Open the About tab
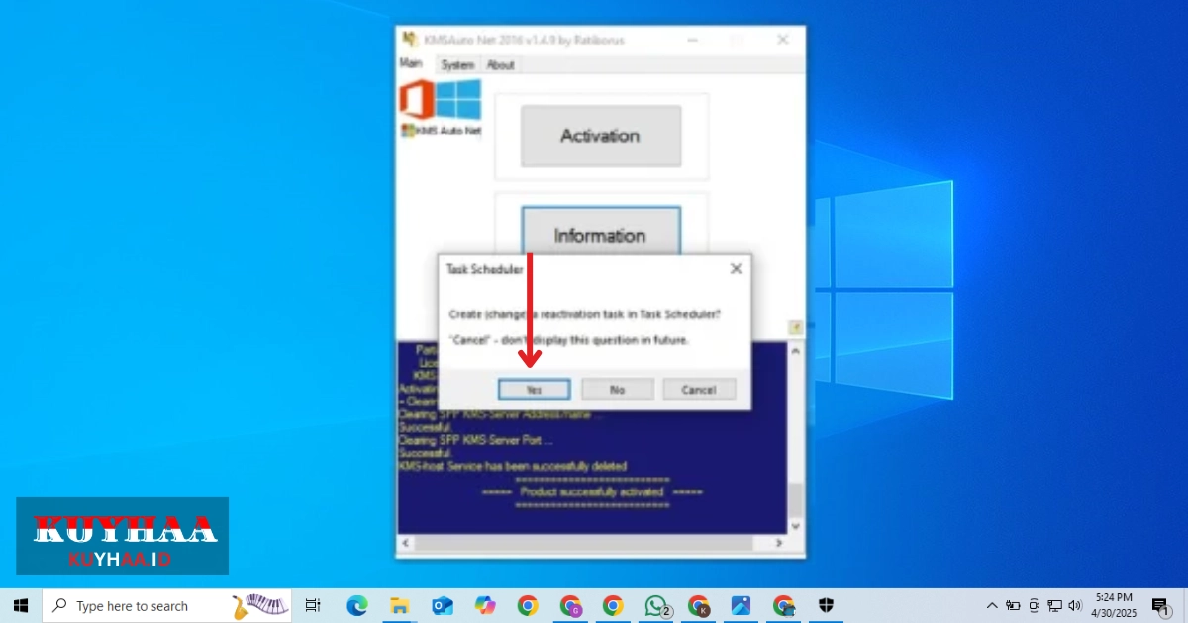Viewport: 1188px width, 623px height. (x=501, y=65)
